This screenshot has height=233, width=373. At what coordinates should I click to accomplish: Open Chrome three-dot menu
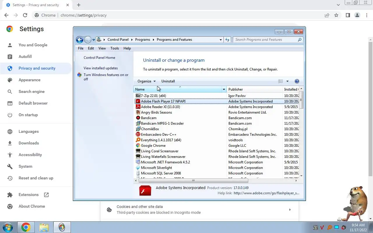pyautogui.click(x=367, y=15)
